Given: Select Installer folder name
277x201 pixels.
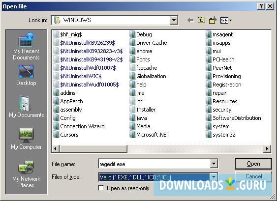Looking at the screenshot, I should [x=146, y=110].
